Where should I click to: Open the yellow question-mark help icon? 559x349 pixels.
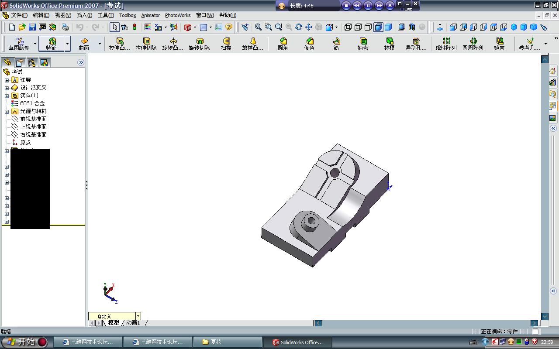229,27
